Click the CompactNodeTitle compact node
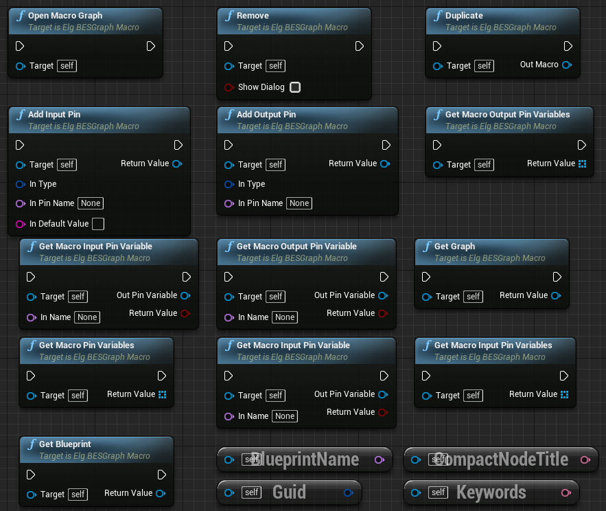The width and height of the screenshot is (606, 511). pos(501,459)
